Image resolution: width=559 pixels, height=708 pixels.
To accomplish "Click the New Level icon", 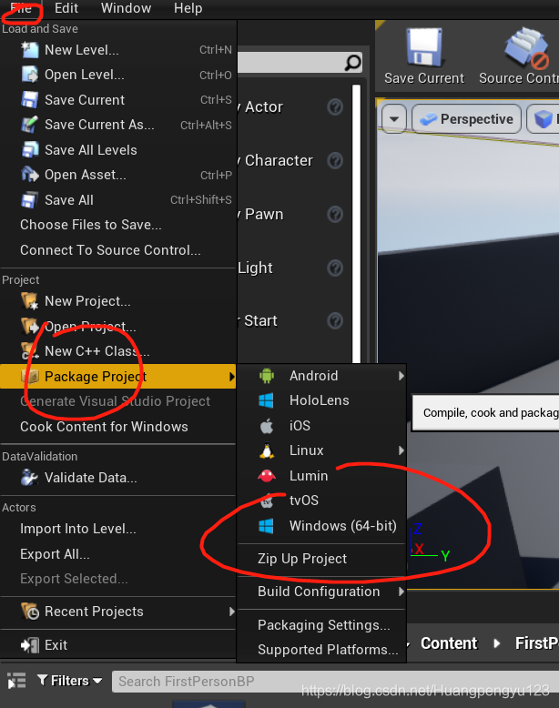I will tap(30, 50).
